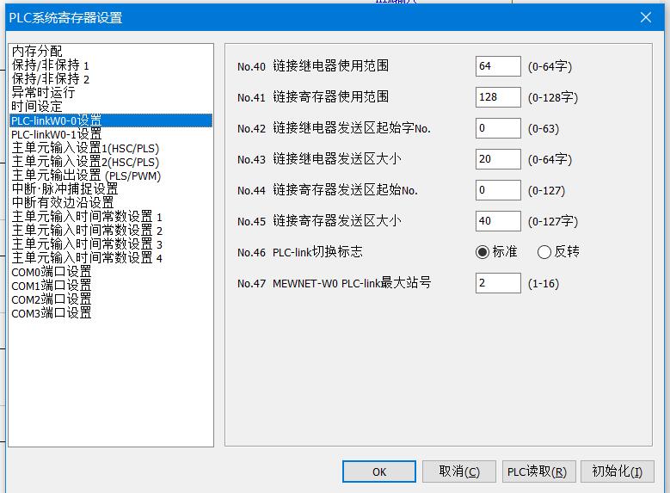Select 保持/非保持 1 list entry

pyautogui.click(x=50, y=65)
